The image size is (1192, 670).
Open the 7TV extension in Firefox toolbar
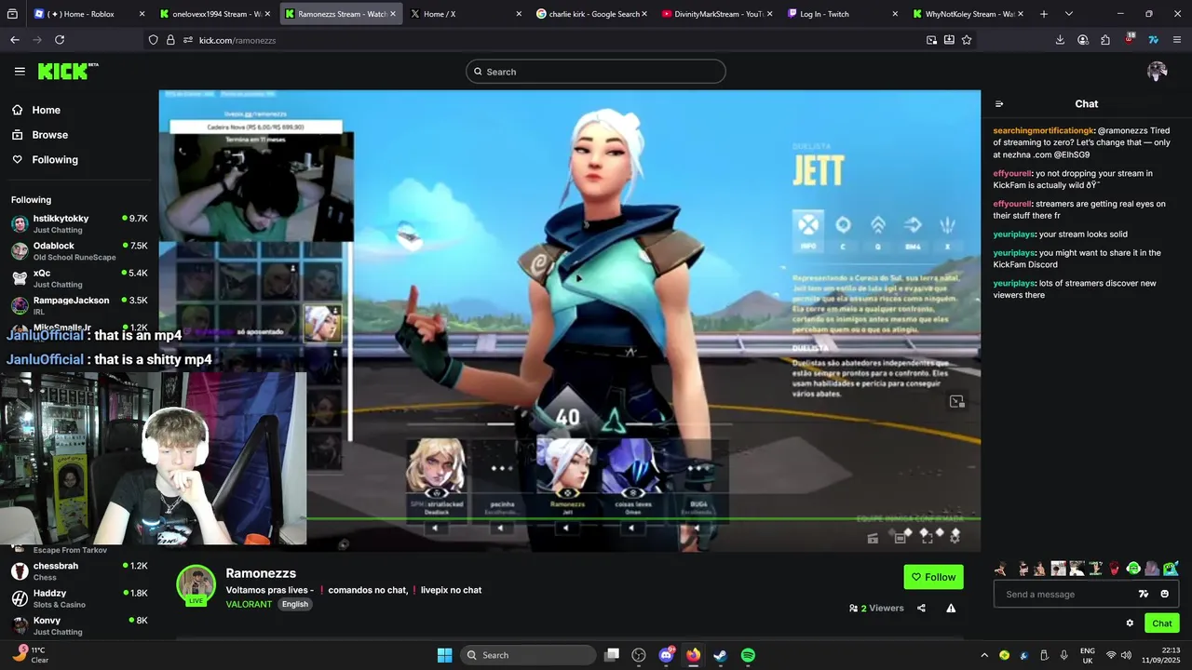coord(1153,40)
